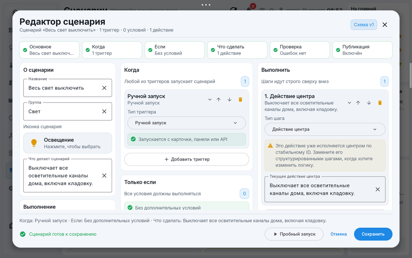Move step '1. Действие центра' up
412x258 pixels.
358,103
